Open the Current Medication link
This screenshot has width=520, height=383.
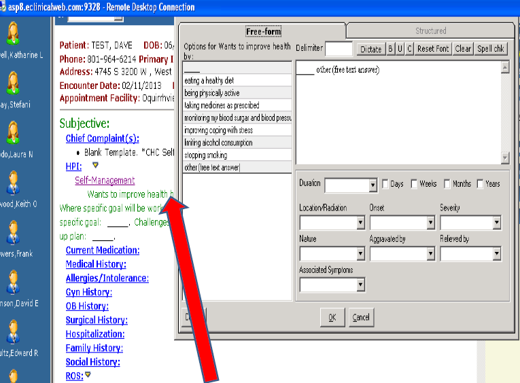103,250
